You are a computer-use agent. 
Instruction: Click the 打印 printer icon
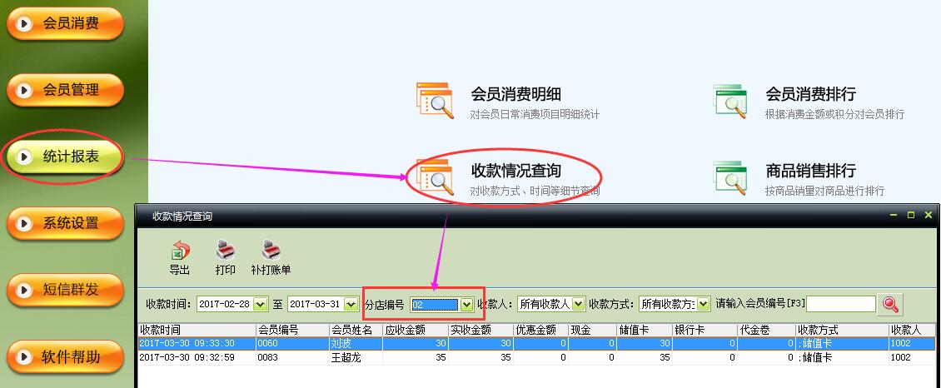point(225,251)
